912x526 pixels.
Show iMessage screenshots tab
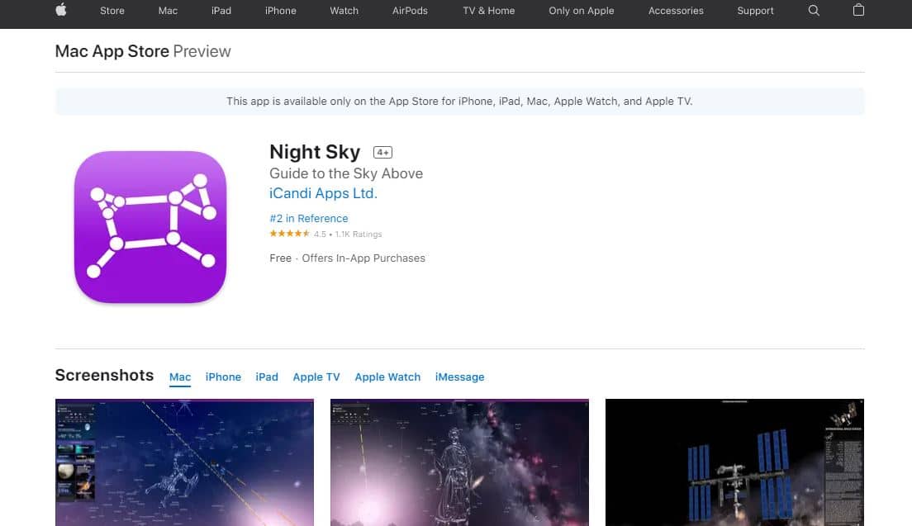tap(459, 377)
